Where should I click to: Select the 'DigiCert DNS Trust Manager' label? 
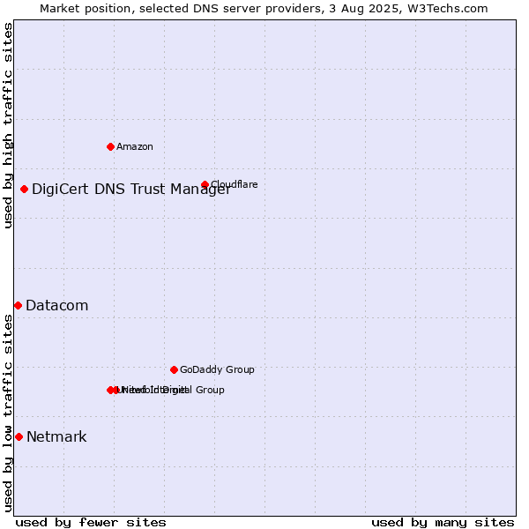click(131, 190)
